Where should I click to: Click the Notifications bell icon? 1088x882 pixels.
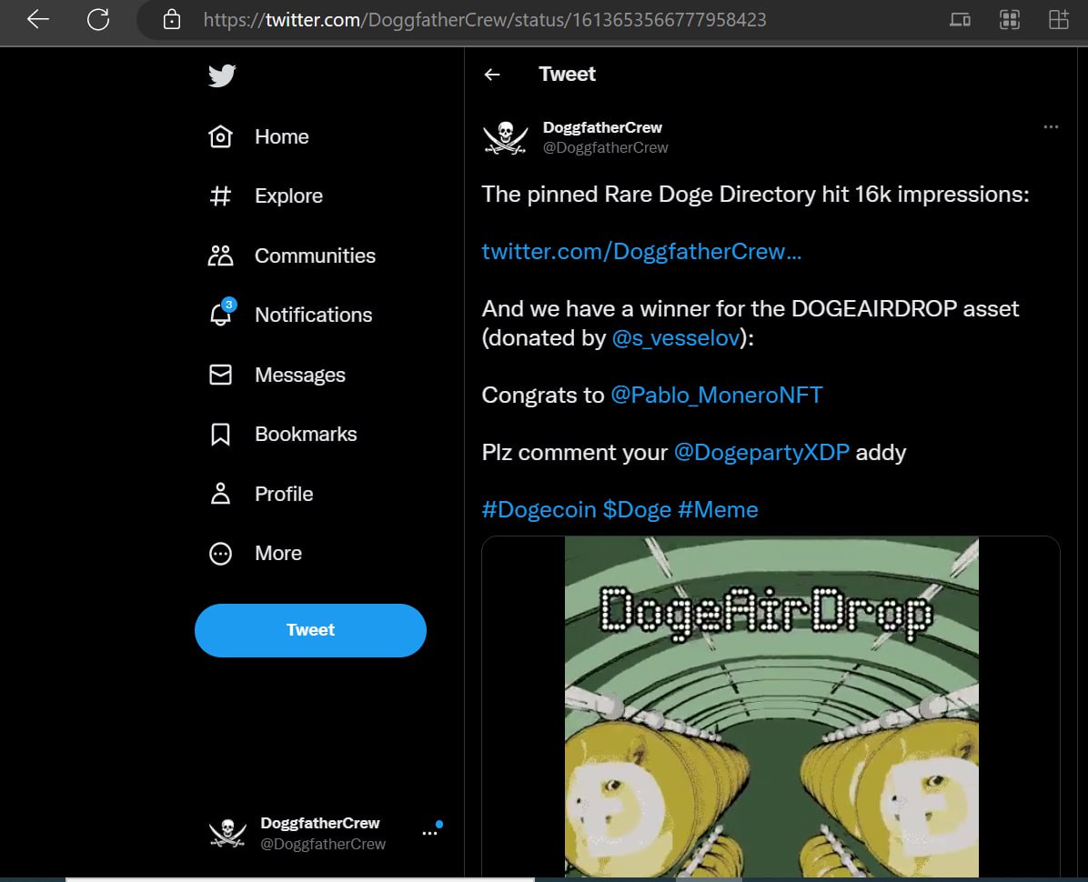pyautogui.click(x=221, y=314)
